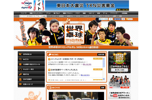Click the 世界卓球 2011 ロッテルダム center logo

coord(74,34)
